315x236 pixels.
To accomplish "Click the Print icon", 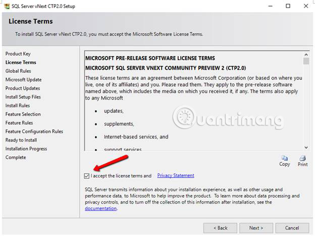I will 302,158.
